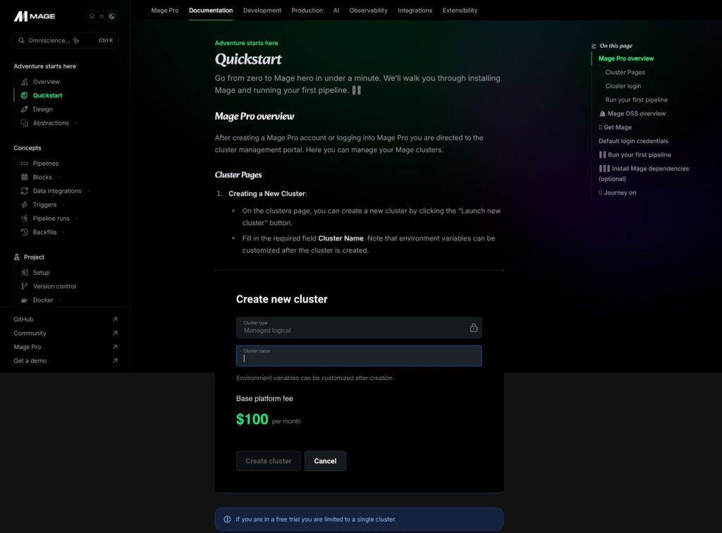Jump to Mage Pro overview in page outline
This screenshot has width=722, height=533.
626,59
